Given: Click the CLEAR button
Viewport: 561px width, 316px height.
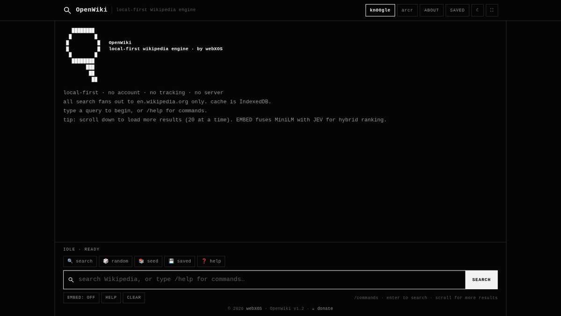Looking at the screenshot, I should (134, 298).
